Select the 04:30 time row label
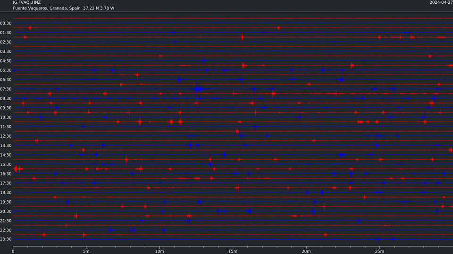 (x=6, y=61)
